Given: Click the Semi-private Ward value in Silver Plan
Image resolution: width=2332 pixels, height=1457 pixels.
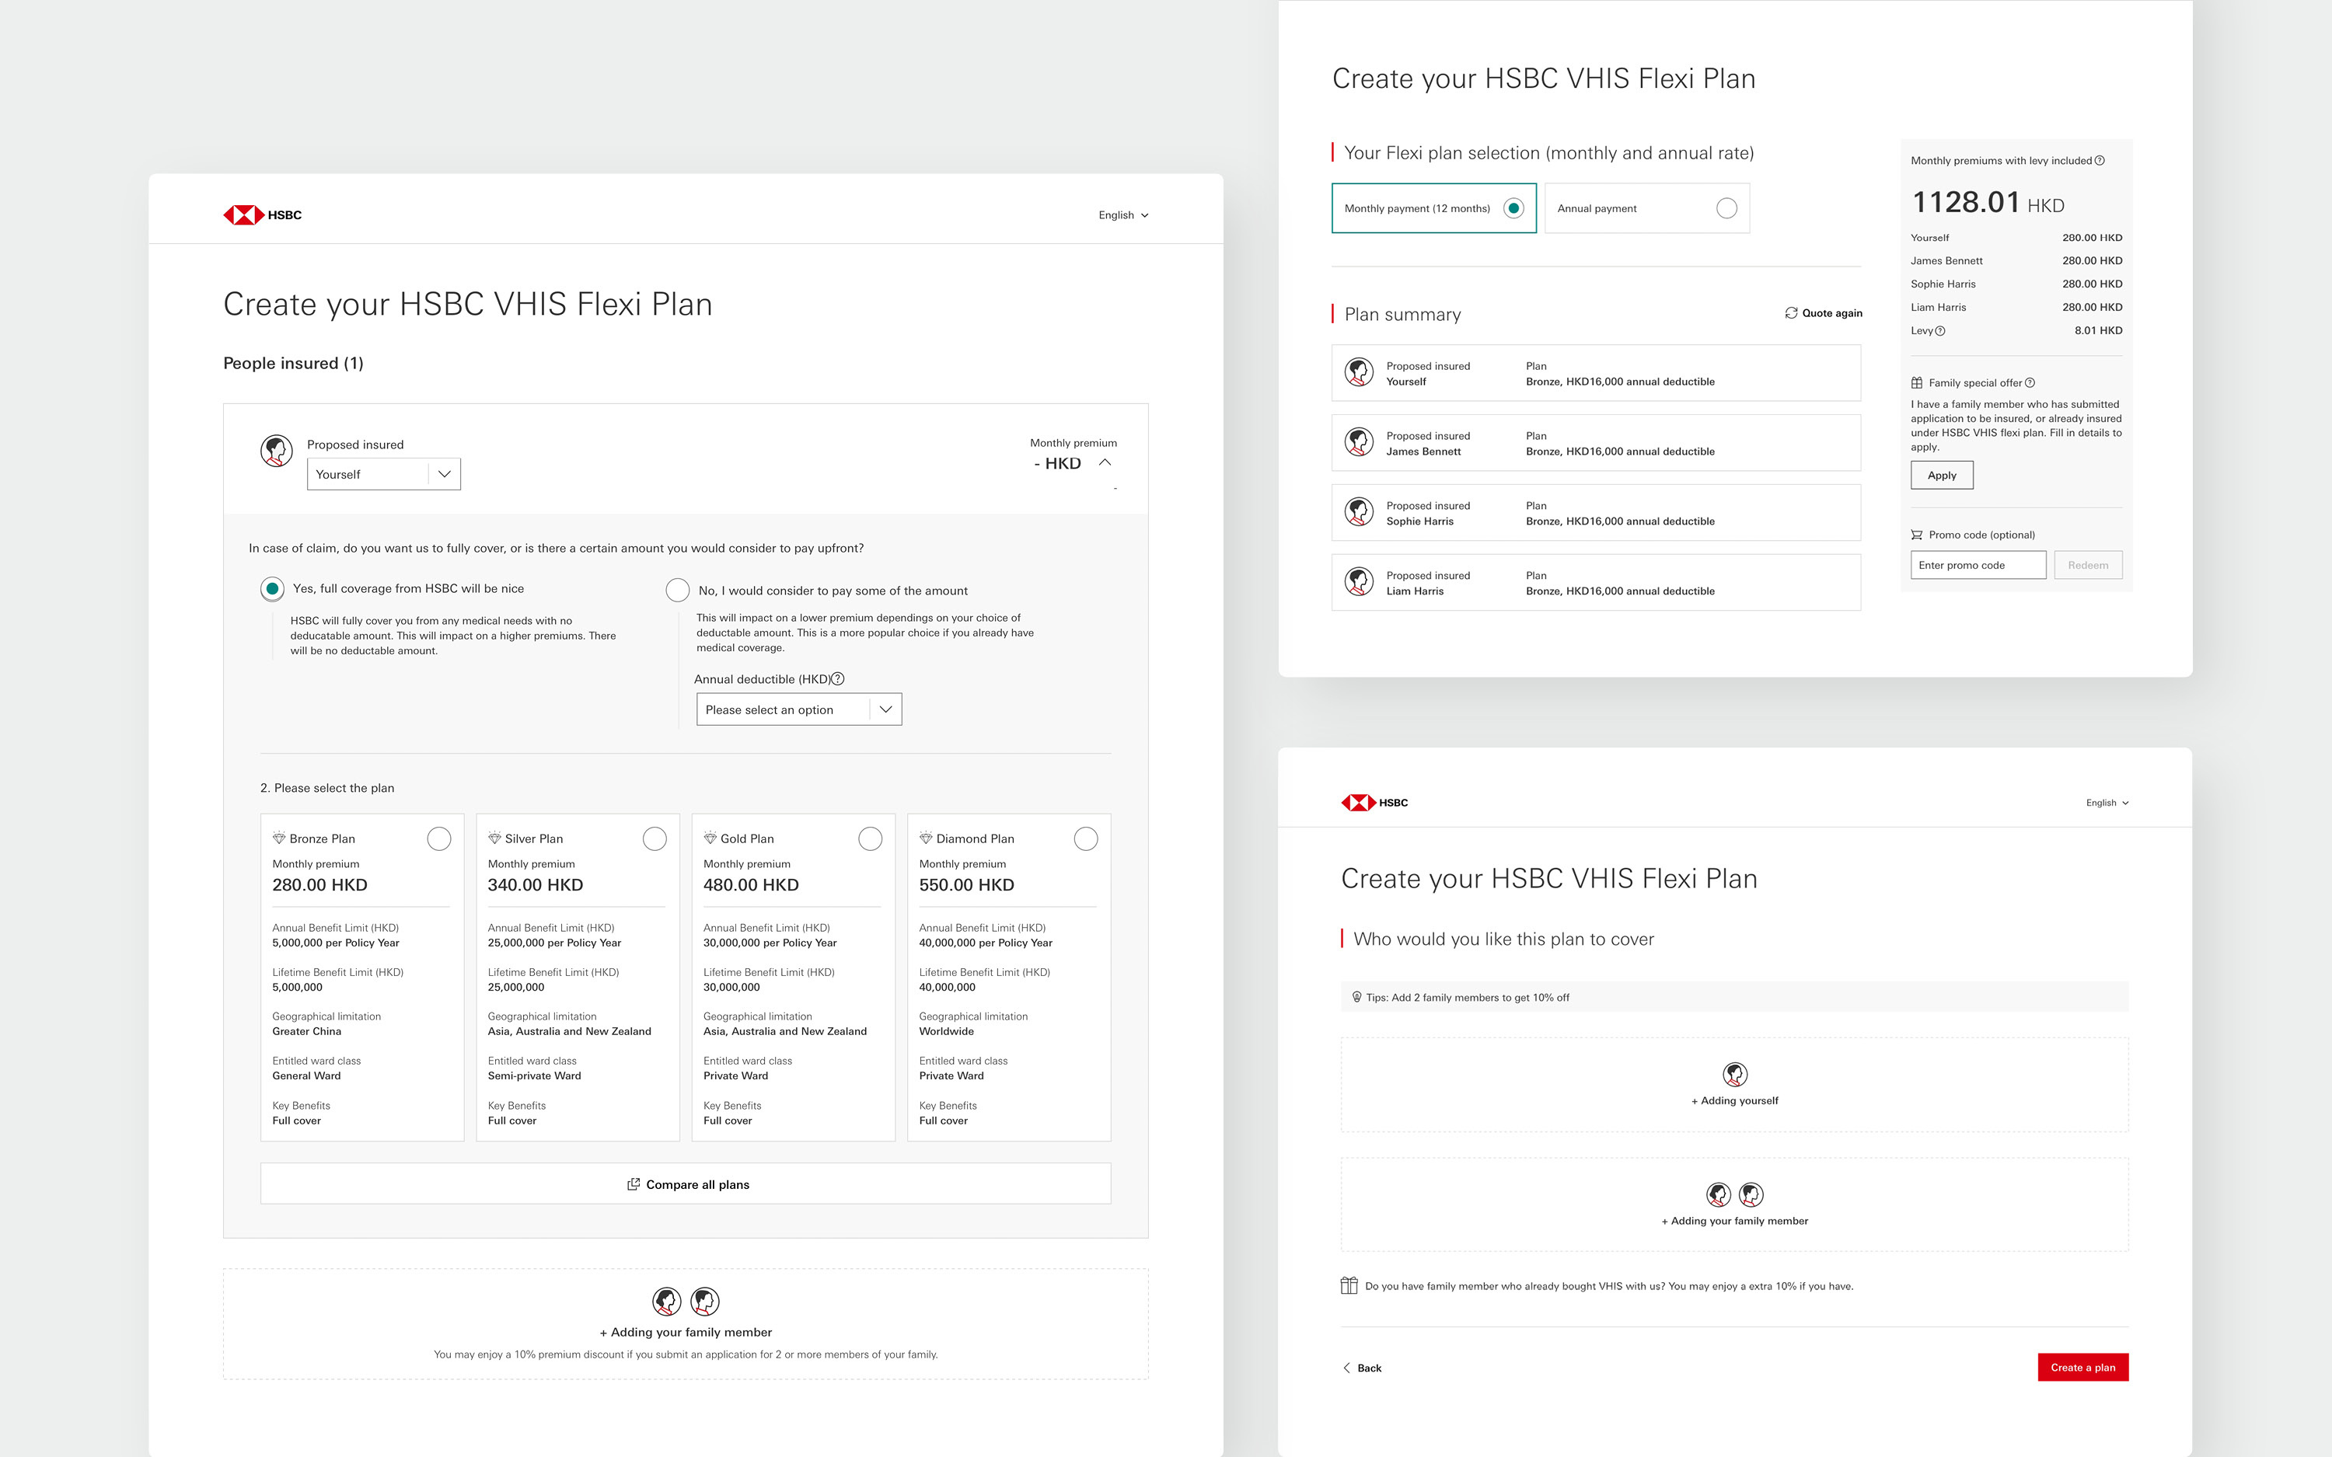Looking at the screenshot, I should [534, 1075].
